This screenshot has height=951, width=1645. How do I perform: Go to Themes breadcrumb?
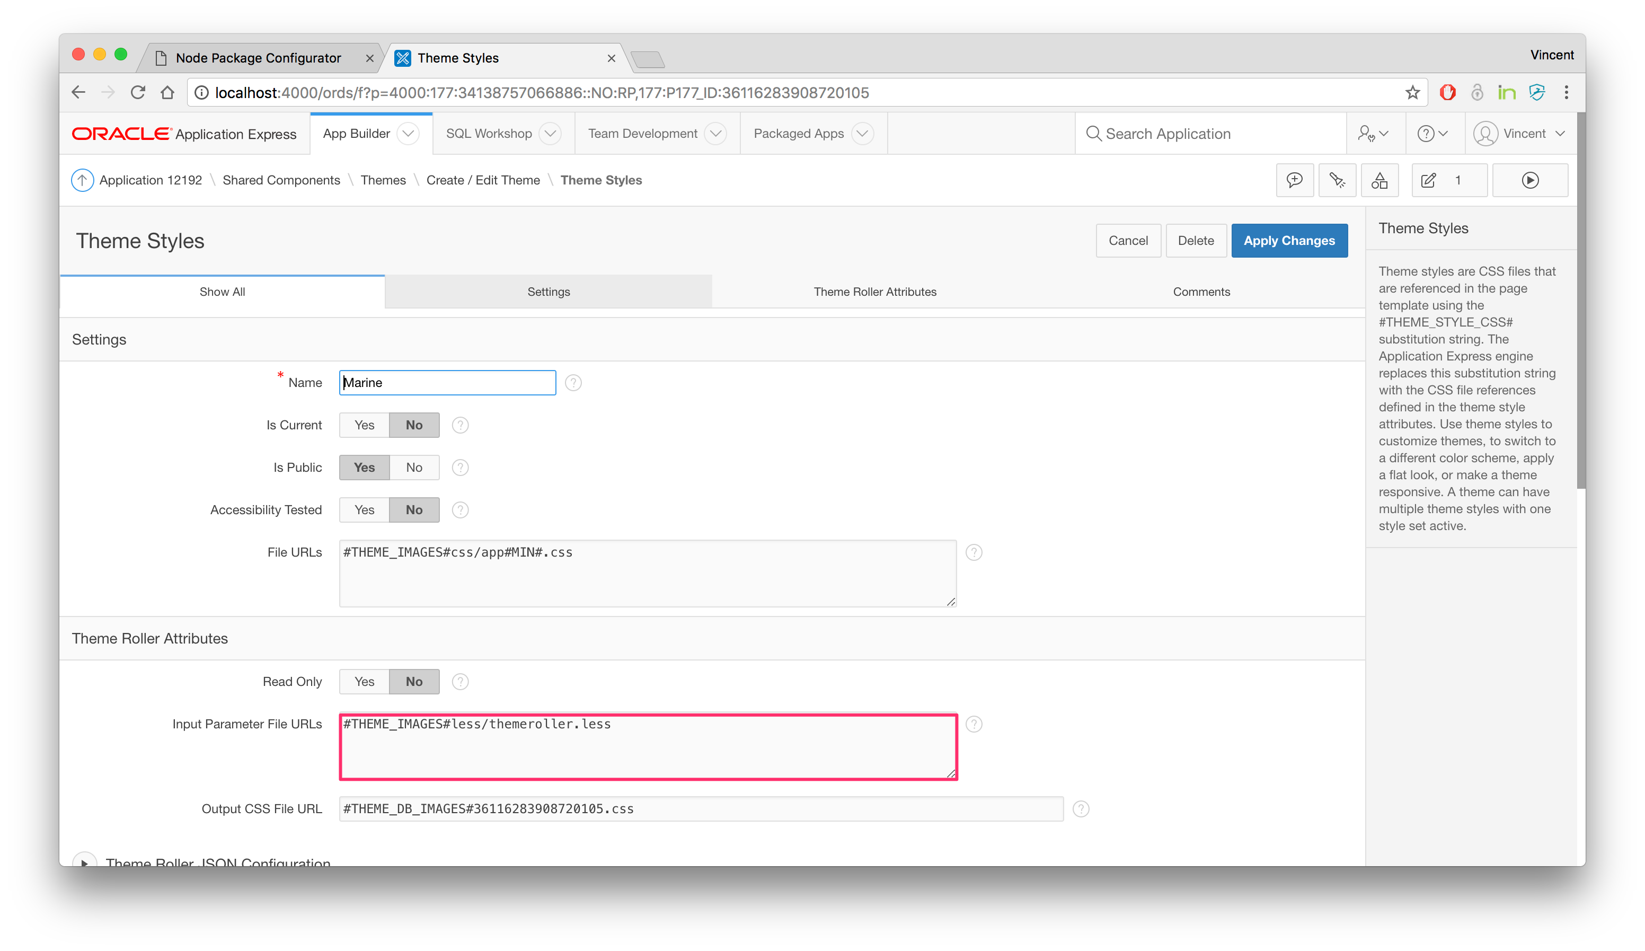(x=383, y=180)
